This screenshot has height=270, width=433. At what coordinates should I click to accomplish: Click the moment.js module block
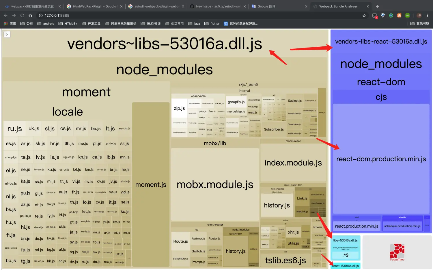point(151,185)
